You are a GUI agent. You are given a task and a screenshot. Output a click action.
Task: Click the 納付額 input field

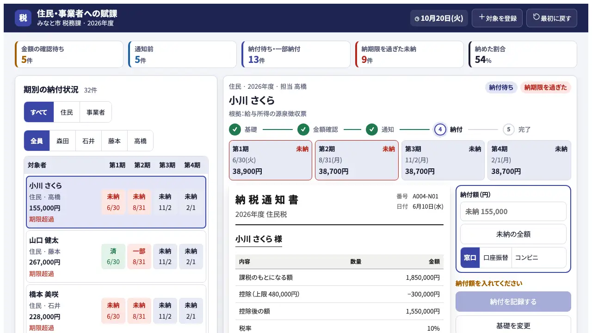513,211
